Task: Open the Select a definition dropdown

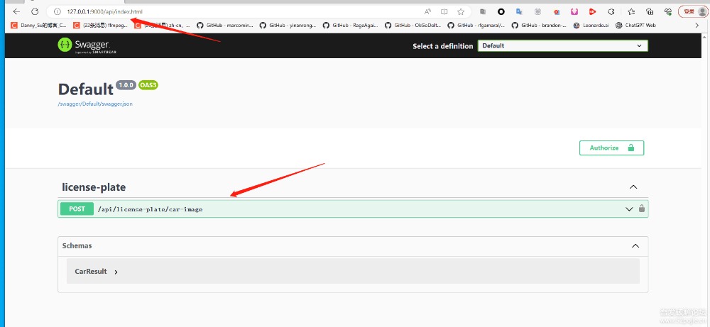Action: click(562, 45)
